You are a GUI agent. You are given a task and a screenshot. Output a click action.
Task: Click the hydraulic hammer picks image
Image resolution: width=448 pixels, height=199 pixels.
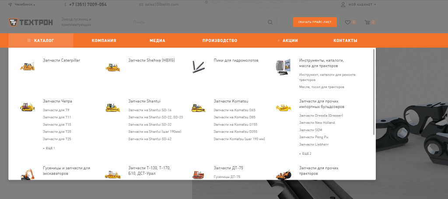pyautogui.click(x=198, y=67)
